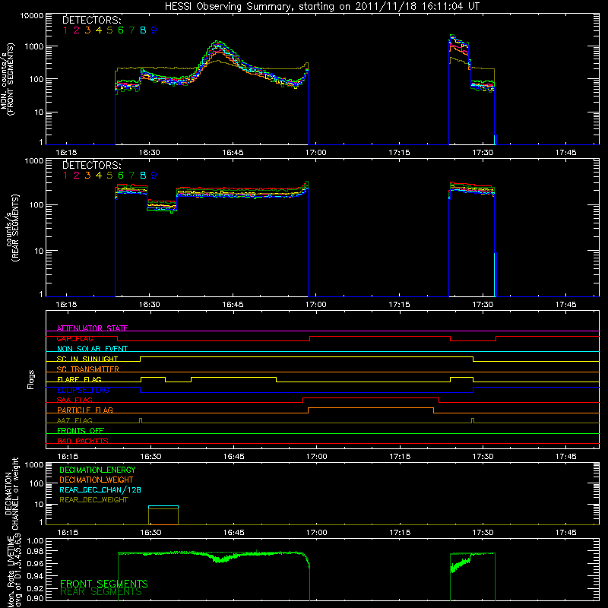Click cyan detector 8 in rear segments legend
The image size is (608, 608).
click(x=143, y=176)
